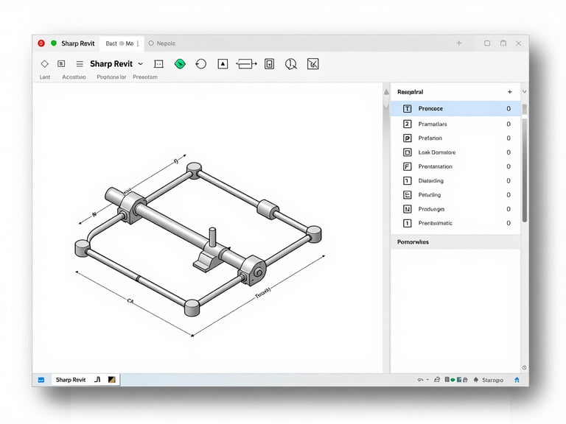566x424 pixels.
Task: Select the Prefarion row
Action: click(455, 138)
